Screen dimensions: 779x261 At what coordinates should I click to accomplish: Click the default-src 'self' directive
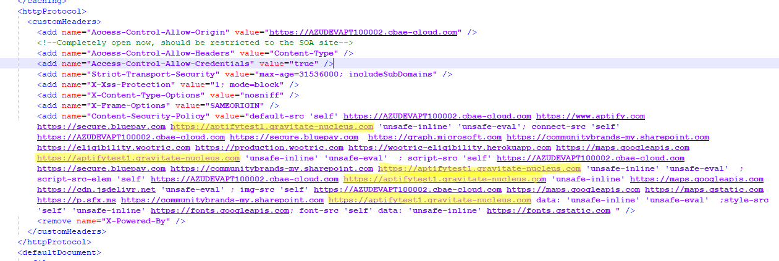(294, 115)
